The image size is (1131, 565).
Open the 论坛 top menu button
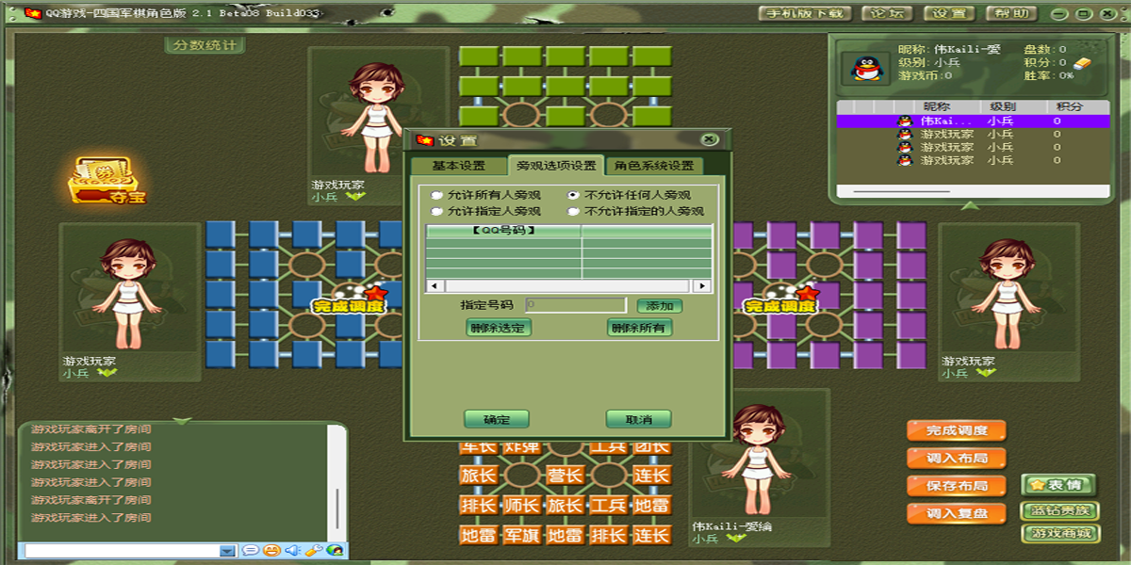(886, 13)
